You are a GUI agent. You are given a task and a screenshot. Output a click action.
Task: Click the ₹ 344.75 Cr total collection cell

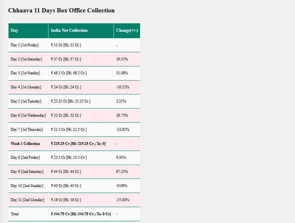pyautogui.click(x=81, y=214)
